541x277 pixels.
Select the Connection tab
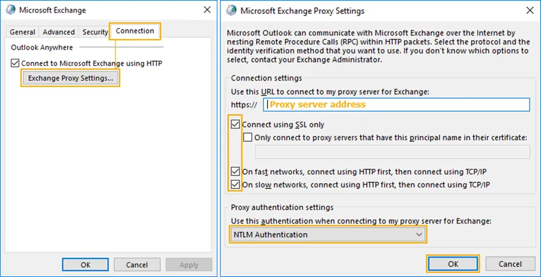135,31
